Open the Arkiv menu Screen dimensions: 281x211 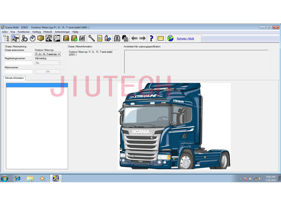[5, 32]
